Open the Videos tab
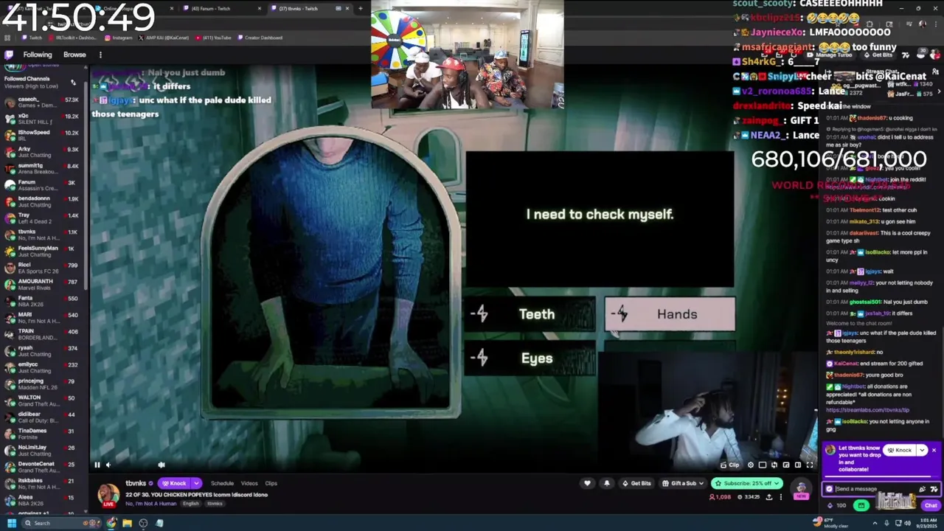944x531 pixels. coord(249,483)
